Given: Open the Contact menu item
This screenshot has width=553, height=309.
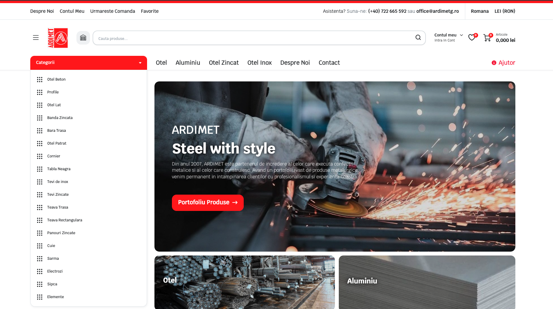Looking at the screenshot, I should tap(329, 63).
